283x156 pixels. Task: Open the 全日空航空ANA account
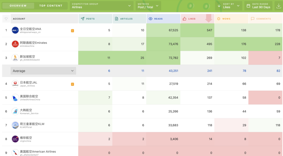tap(30, 29)
